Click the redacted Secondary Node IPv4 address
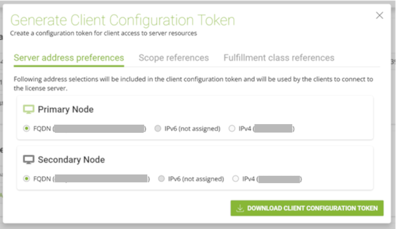 click(279, 179)
